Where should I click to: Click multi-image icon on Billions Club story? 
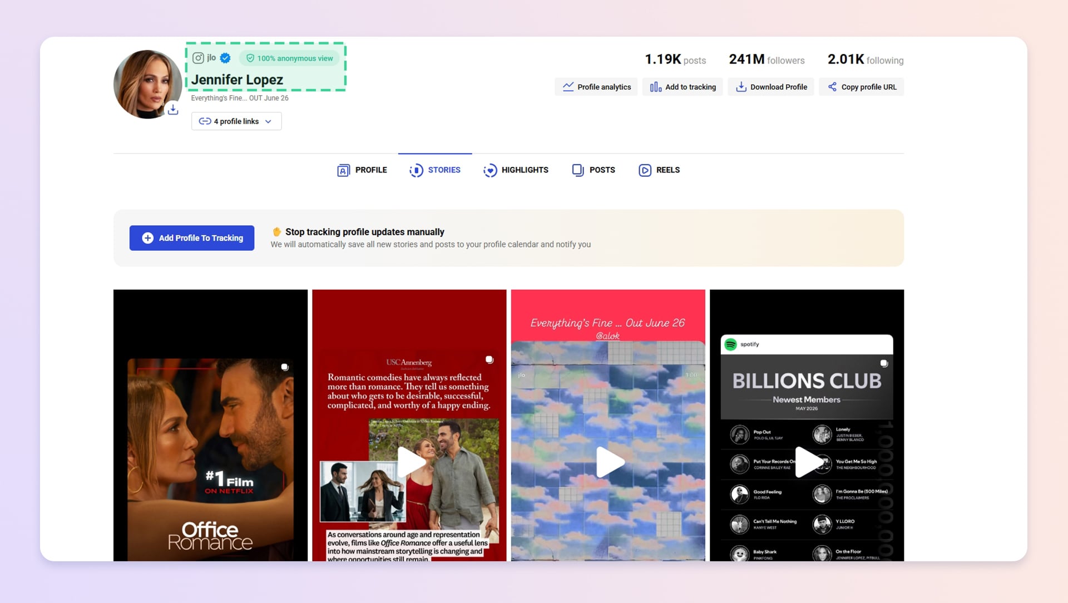pos(884,363)
